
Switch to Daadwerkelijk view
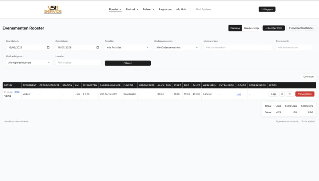point(252,28)
